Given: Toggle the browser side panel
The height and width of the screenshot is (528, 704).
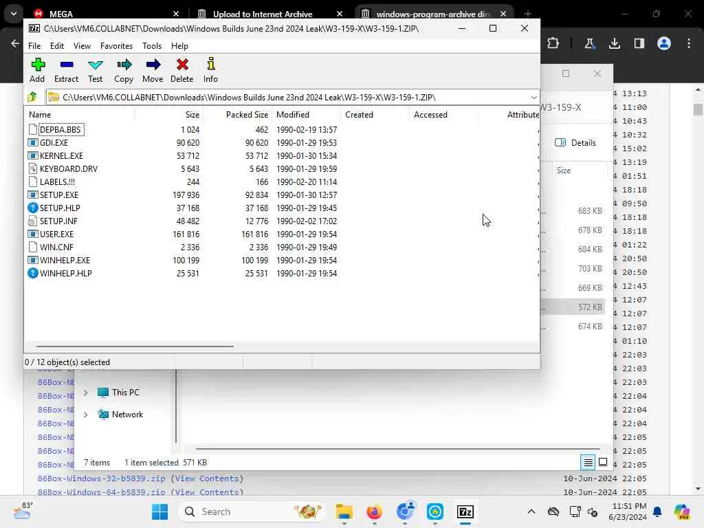Looking at the screenshot, I should 639,43.
